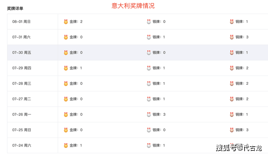Click 铜牌: 3 in the 07-31 row
Screen dimensions: 268x155
pyautogui.click(x=242, y=37)
